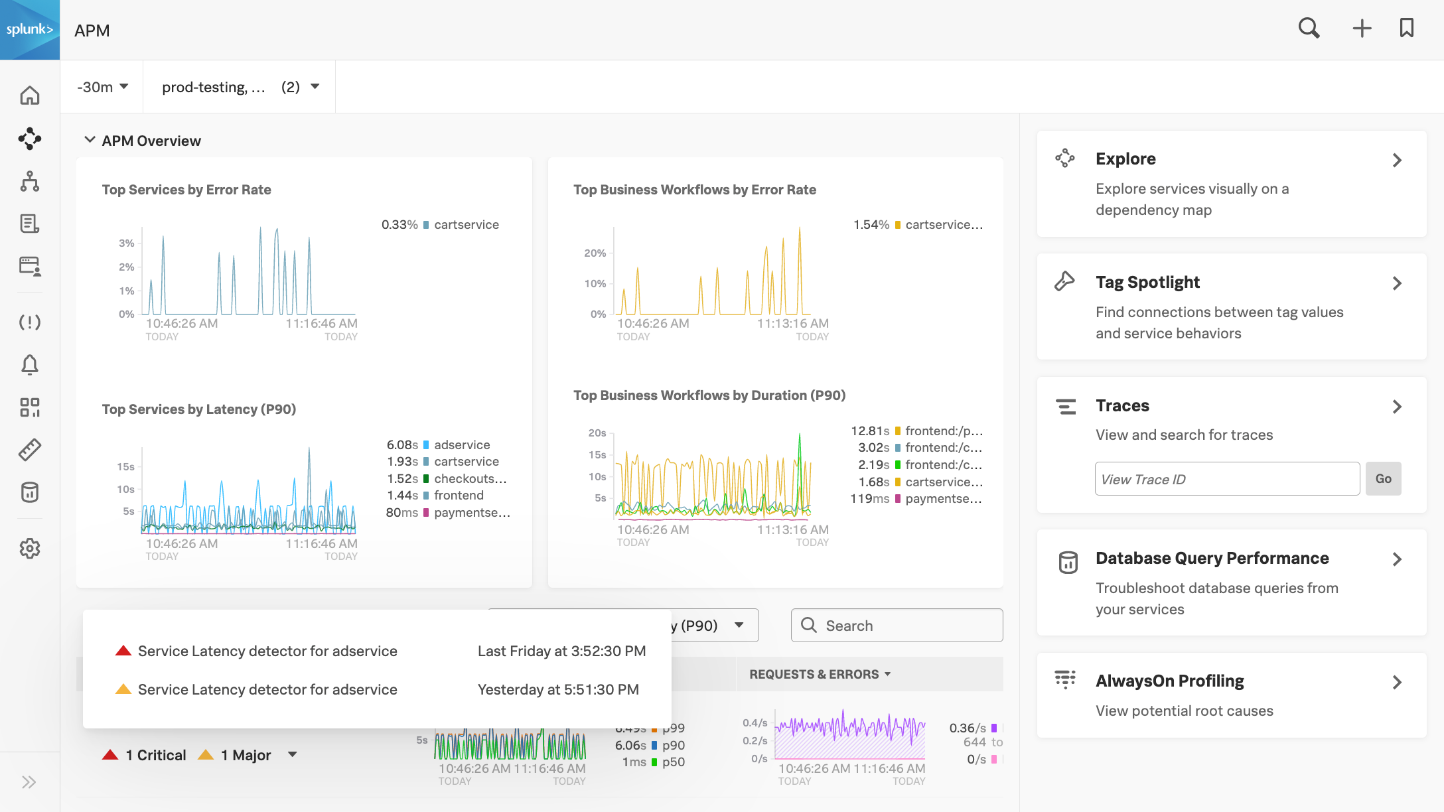Screen dimensions: 1444x812
Task: Expand the sidebar with the double-chevron icon
Action: (x=29, y=782)
